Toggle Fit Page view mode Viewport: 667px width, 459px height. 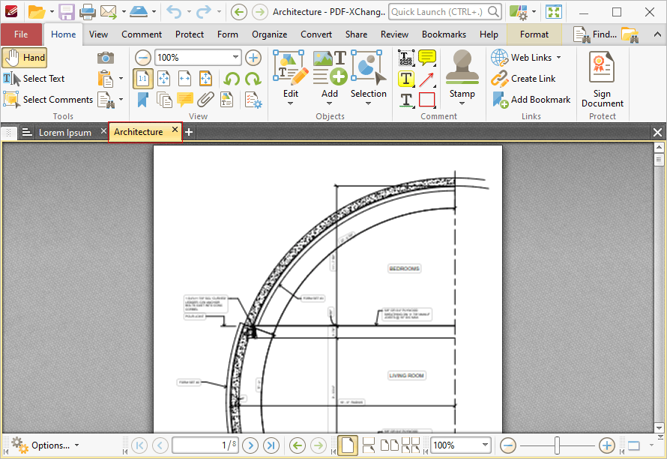click(x=164, y=79)
